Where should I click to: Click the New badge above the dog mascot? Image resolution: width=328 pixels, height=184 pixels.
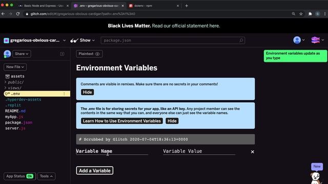317,167
